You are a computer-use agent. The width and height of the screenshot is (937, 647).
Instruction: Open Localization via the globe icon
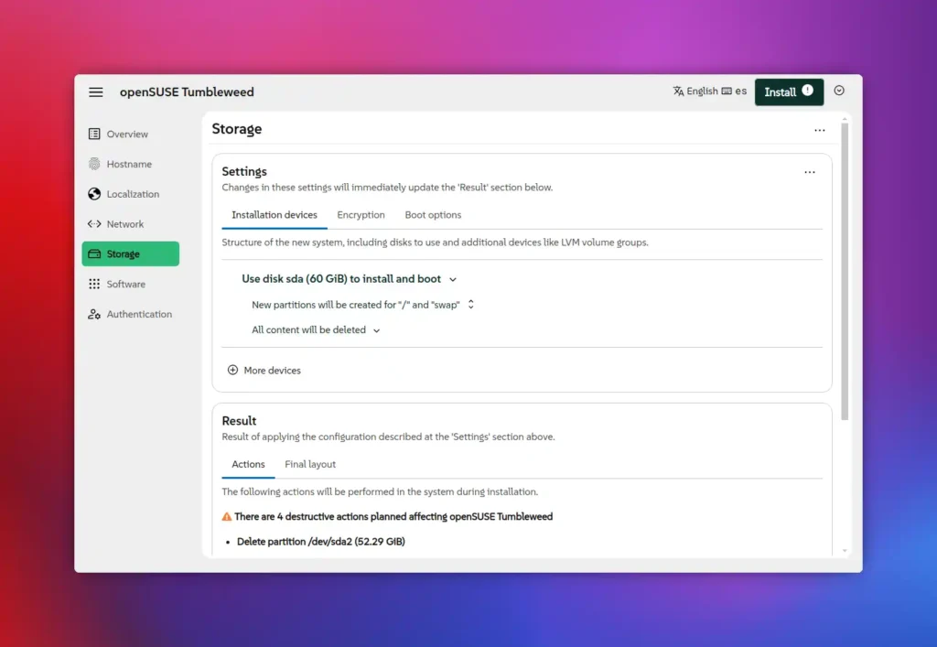[95, 193]
